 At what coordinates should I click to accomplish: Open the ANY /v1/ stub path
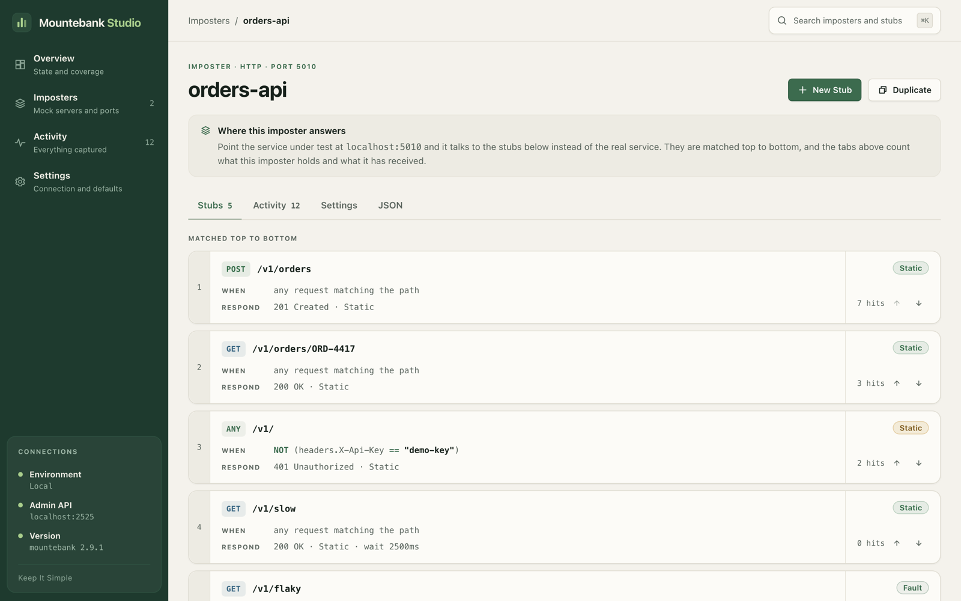click(x=263, y=429)
